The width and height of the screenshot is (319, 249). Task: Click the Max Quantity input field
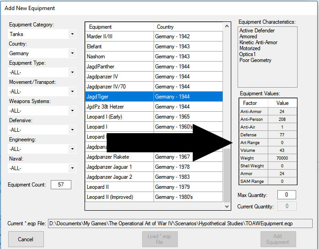[287, 195]
